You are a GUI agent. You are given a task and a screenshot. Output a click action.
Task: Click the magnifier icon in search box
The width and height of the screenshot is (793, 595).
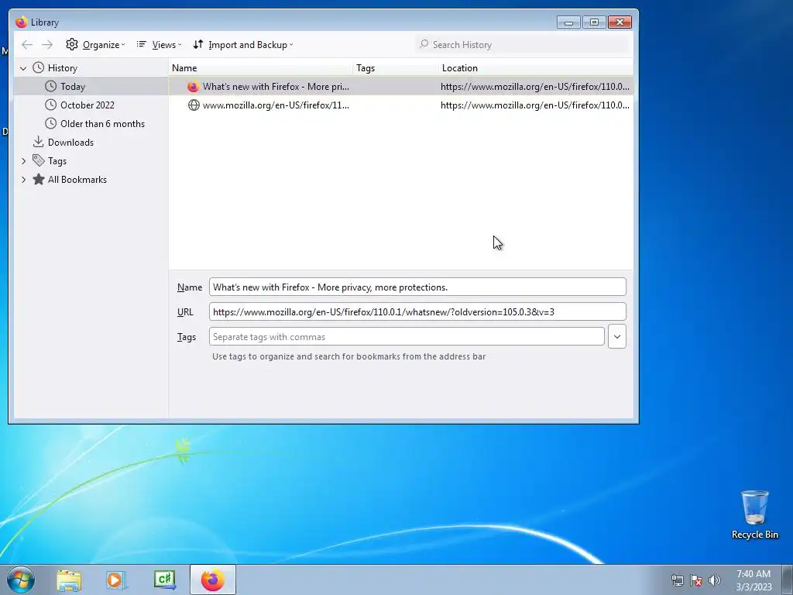tap(424, 44)
